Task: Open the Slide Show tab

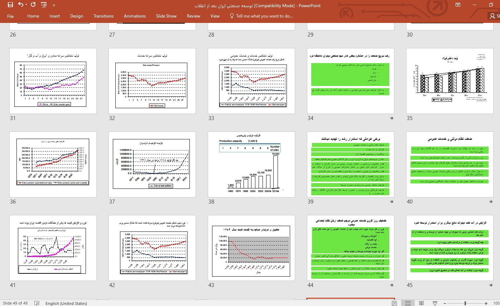Action: click(x=166, y=16)
